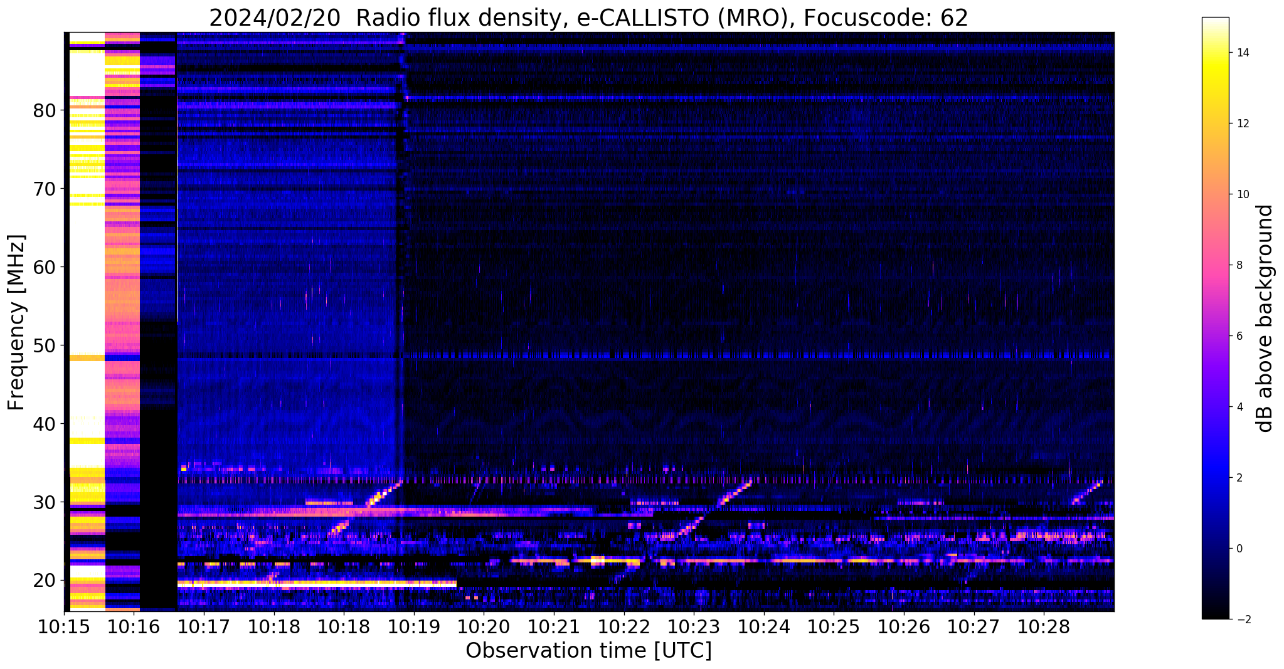Image resolution: width=1284 pixels, height=669 pixels.
Task: Click the 50 MHz frequency tick label
Action: click(44, 345)
